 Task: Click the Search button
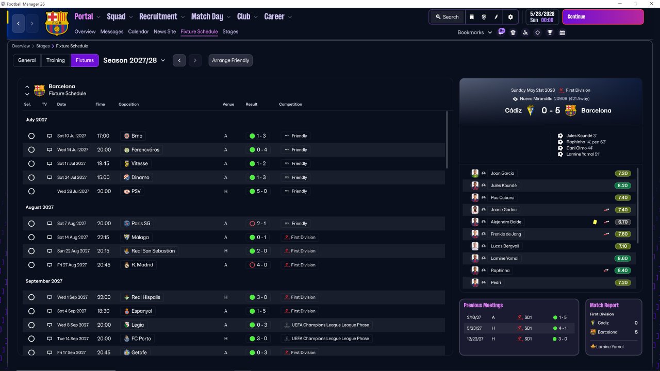[447, 17]
